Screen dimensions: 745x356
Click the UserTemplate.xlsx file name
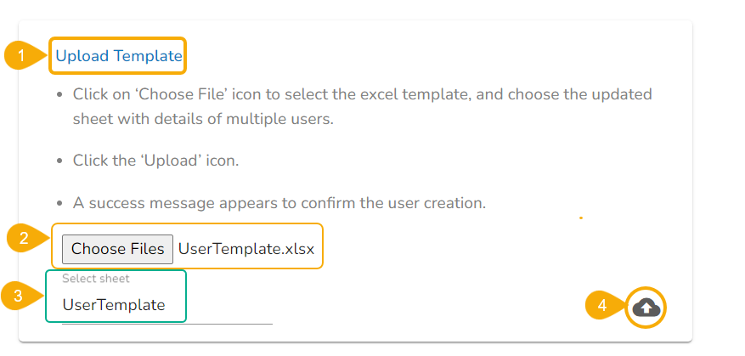point(246,249)
